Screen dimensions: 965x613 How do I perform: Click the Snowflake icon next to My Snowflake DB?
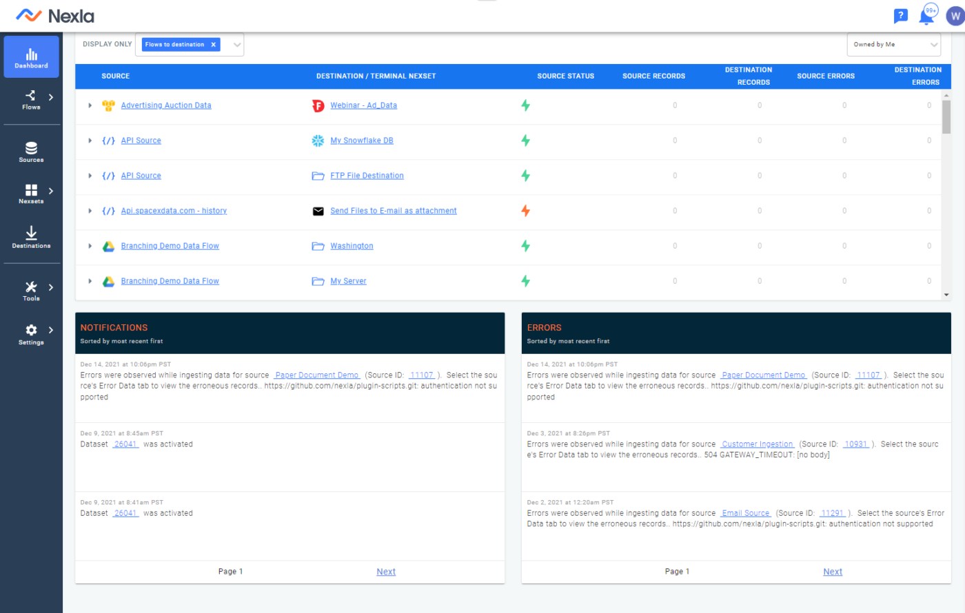[x=318, y=141]
